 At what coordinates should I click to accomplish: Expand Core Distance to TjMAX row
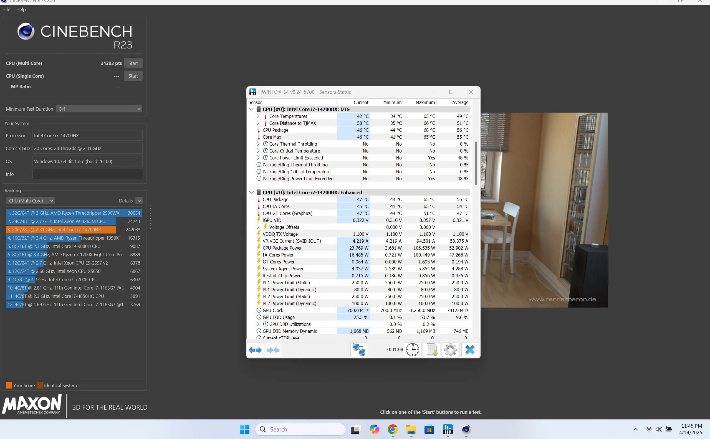[258, 123]
